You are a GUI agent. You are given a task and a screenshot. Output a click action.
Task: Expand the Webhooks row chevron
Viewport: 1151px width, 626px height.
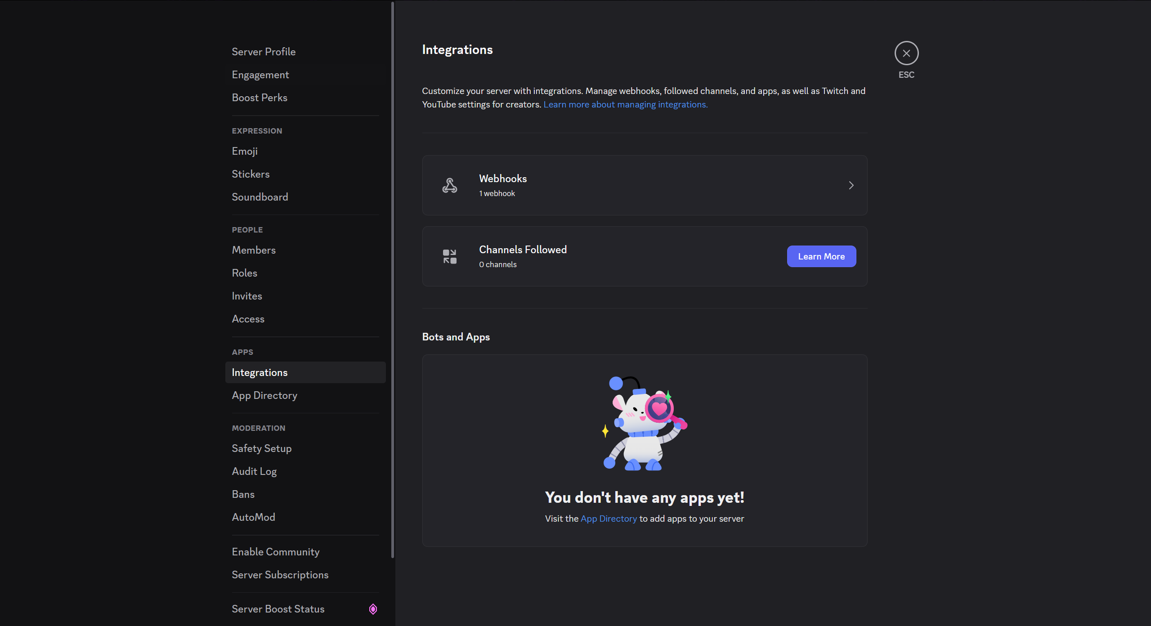(851, 185)
